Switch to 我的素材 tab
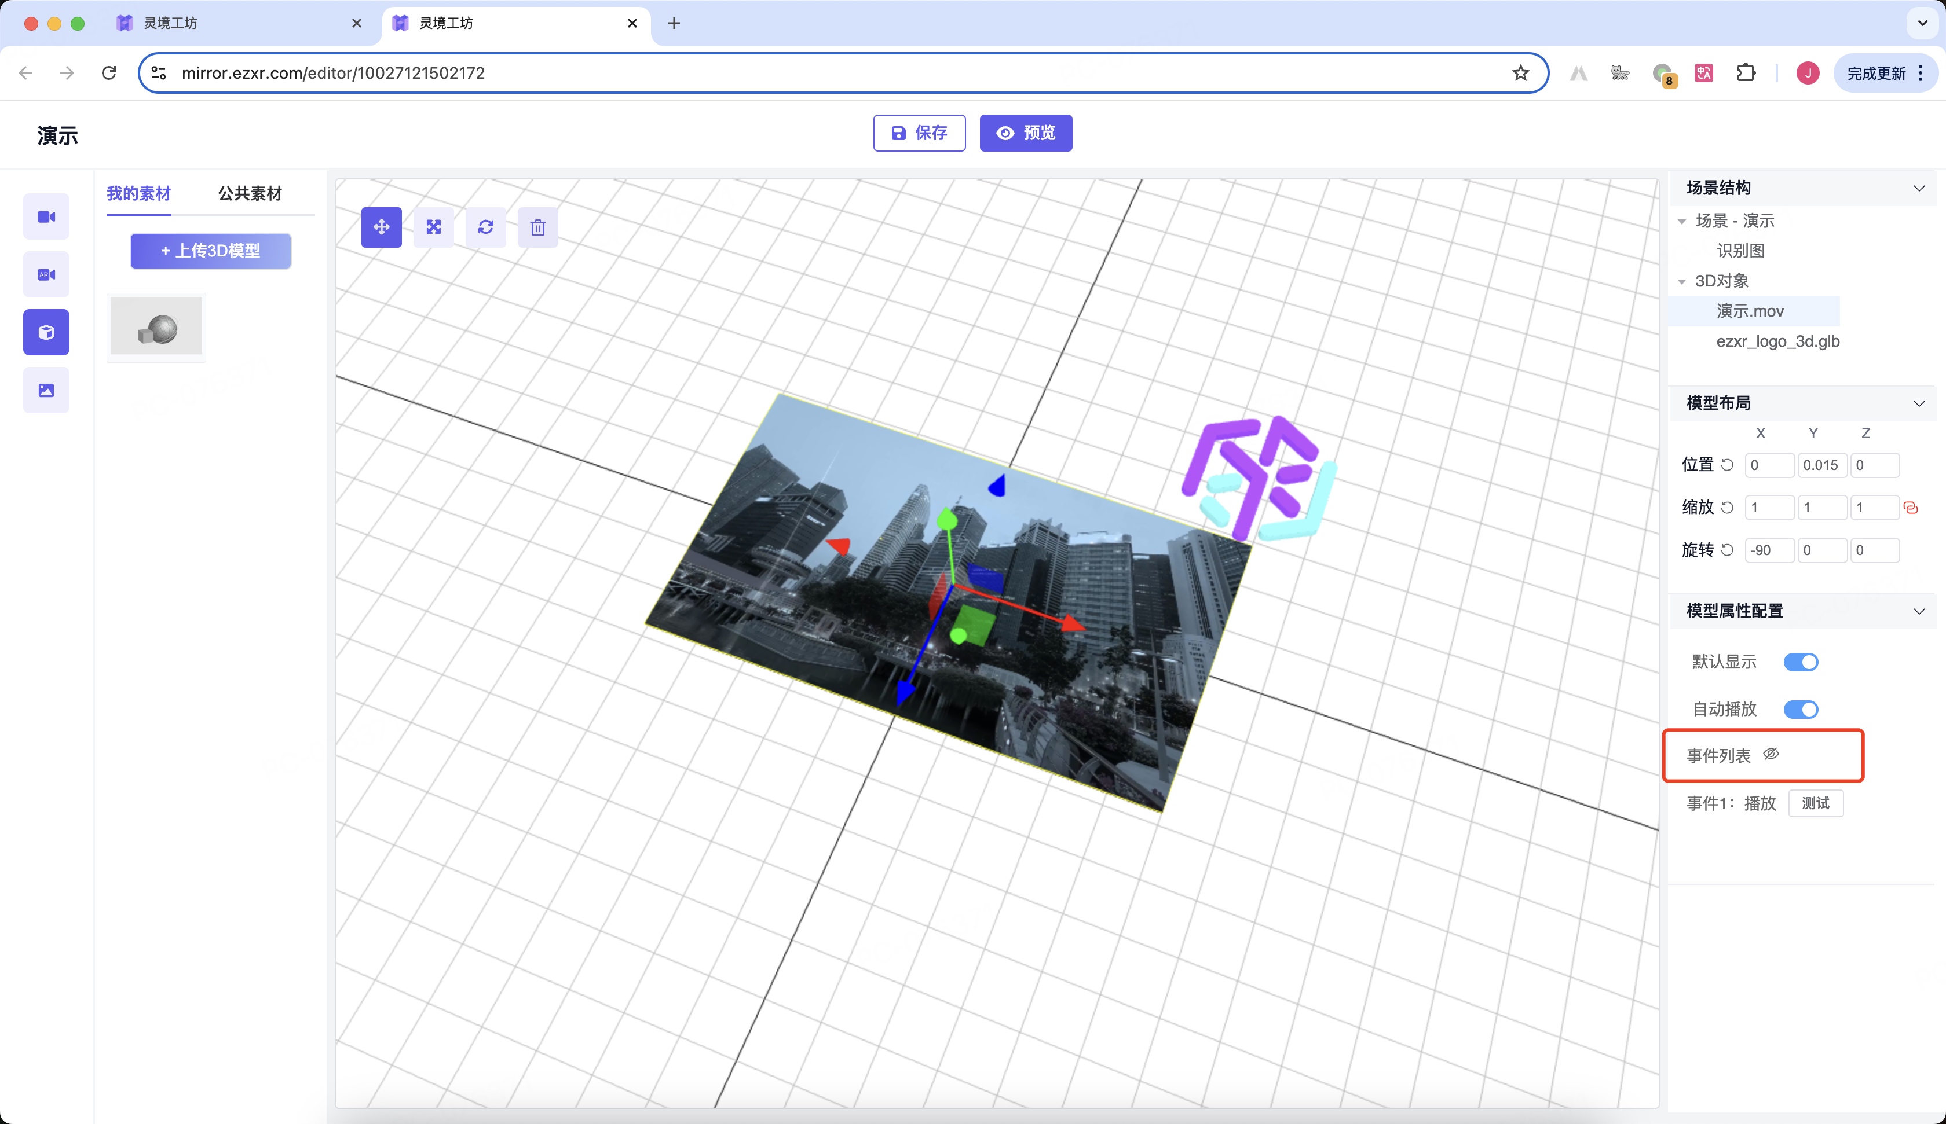1946x1124 pixels. [138, 193]
